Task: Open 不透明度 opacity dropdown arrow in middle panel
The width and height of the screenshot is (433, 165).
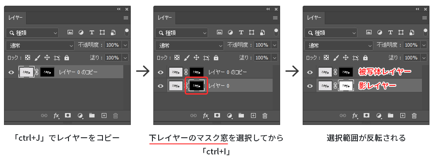Action: pos(274,45)
